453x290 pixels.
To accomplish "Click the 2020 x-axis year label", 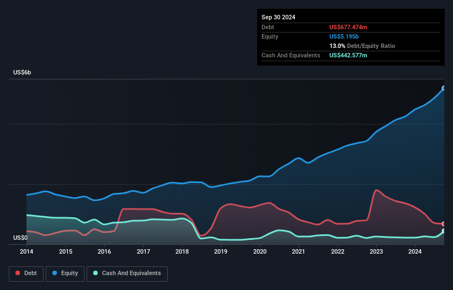I will (x=260, y=251).
